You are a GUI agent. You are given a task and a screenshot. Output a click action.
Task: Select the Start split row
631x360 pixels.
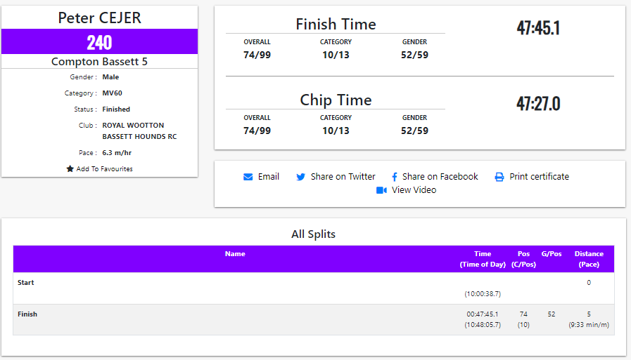point(313,288)
